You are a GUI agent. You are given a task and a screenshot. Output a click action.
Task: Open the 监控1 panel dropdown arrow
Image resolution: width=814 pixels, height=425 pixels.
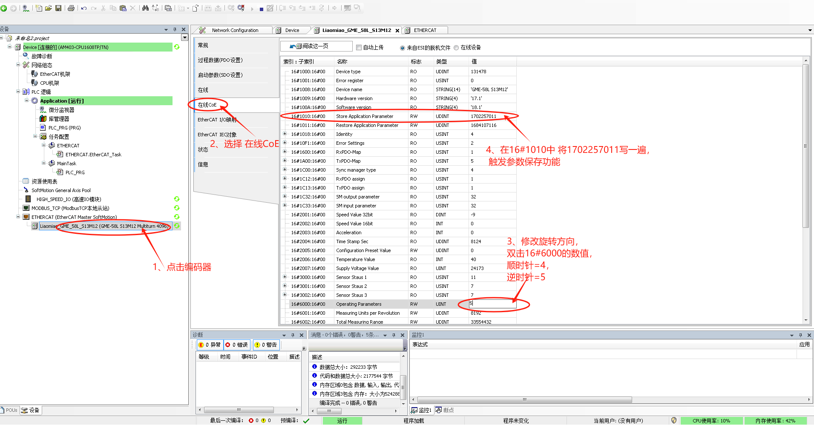pos(792,335)
